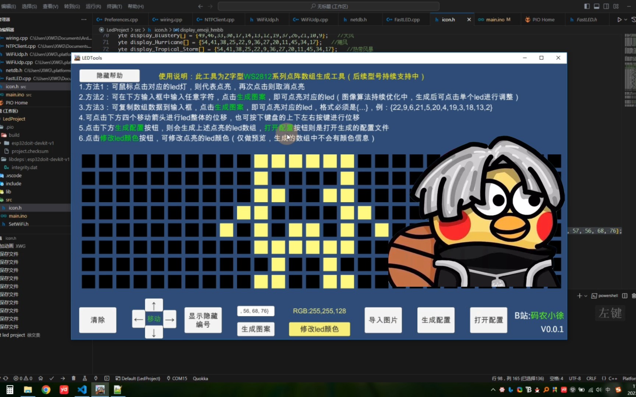636x397 pixels.
Task: Collapse the libdeps\esp32doit-devkit-v1 folder
Action: [35, 159]
